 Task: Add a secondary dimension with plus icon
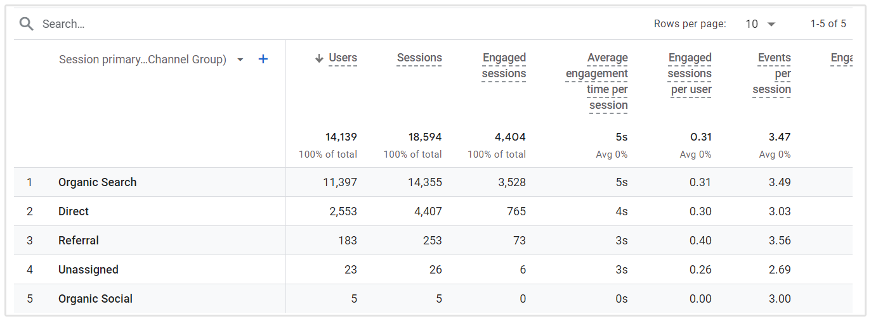tap(263, 60)
